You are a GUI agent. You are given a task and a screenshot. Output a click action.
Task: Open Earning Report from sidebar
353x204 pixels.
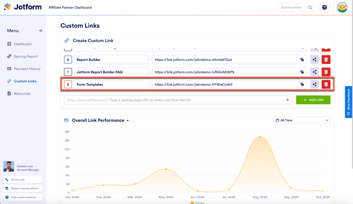pos(26,56)
